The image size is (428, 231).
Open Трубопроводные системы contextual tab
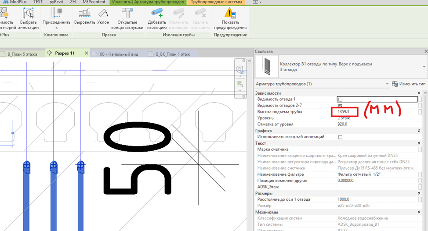click(x=217, y=2)
